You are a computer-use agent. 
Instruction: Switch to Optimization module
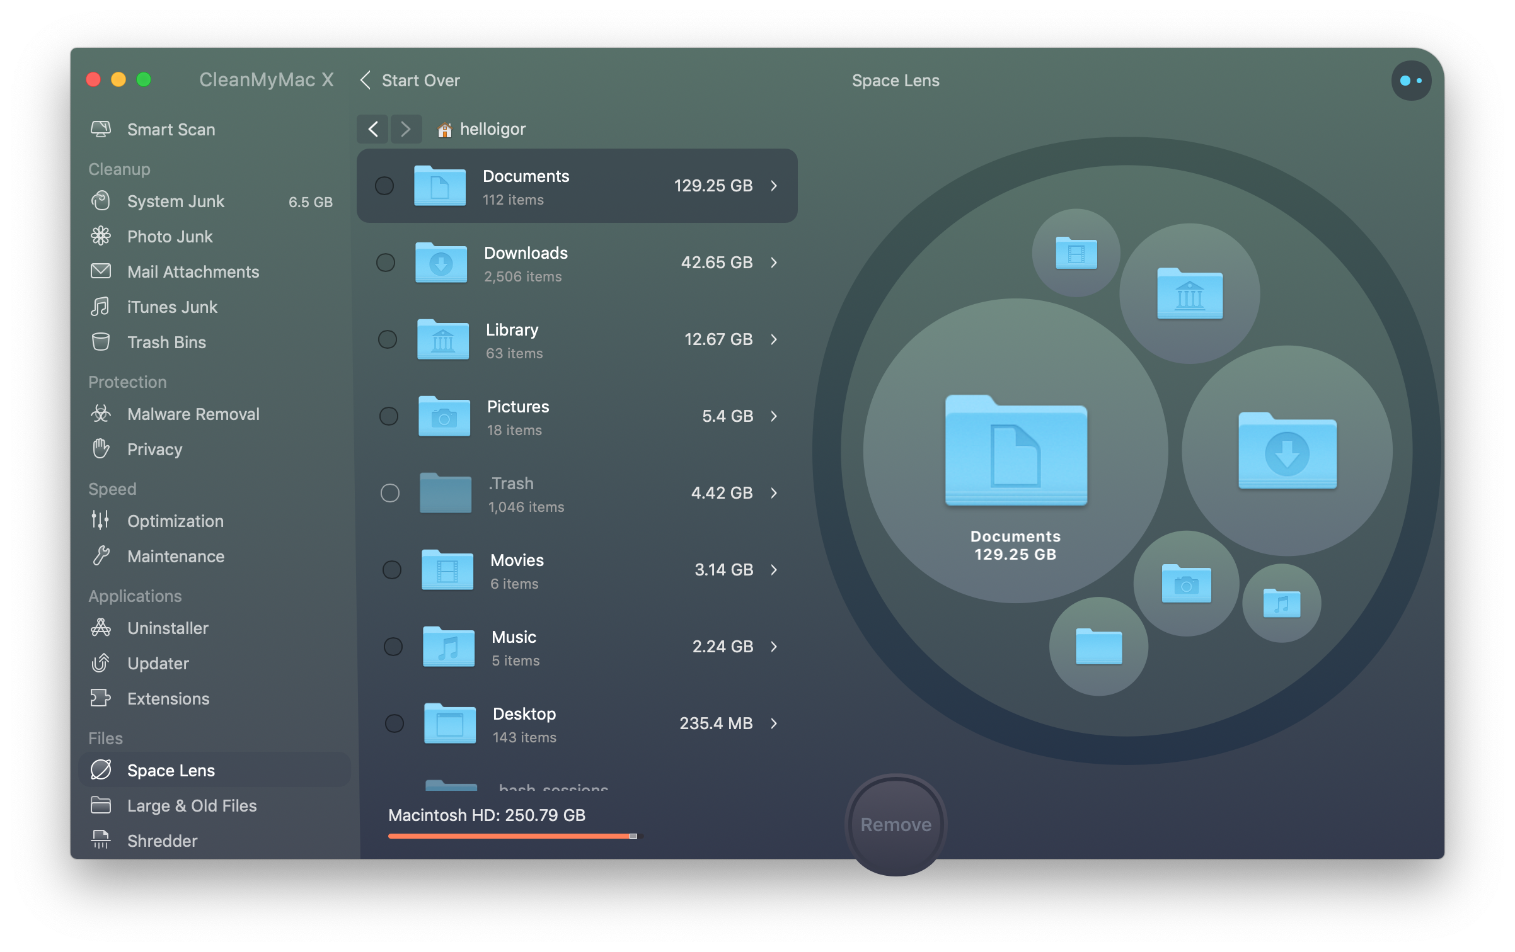tap(214, 521)
